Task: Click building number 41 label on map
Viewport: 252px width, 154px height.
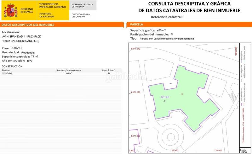Action: point(170,83)
